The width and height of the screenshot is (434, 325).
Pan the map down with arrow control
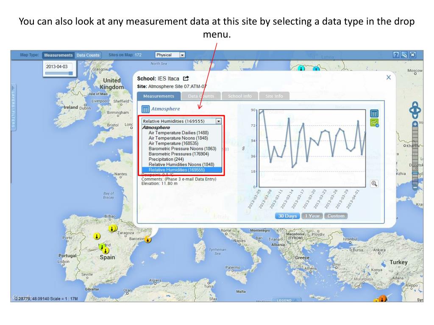click(x=415, y=116)
